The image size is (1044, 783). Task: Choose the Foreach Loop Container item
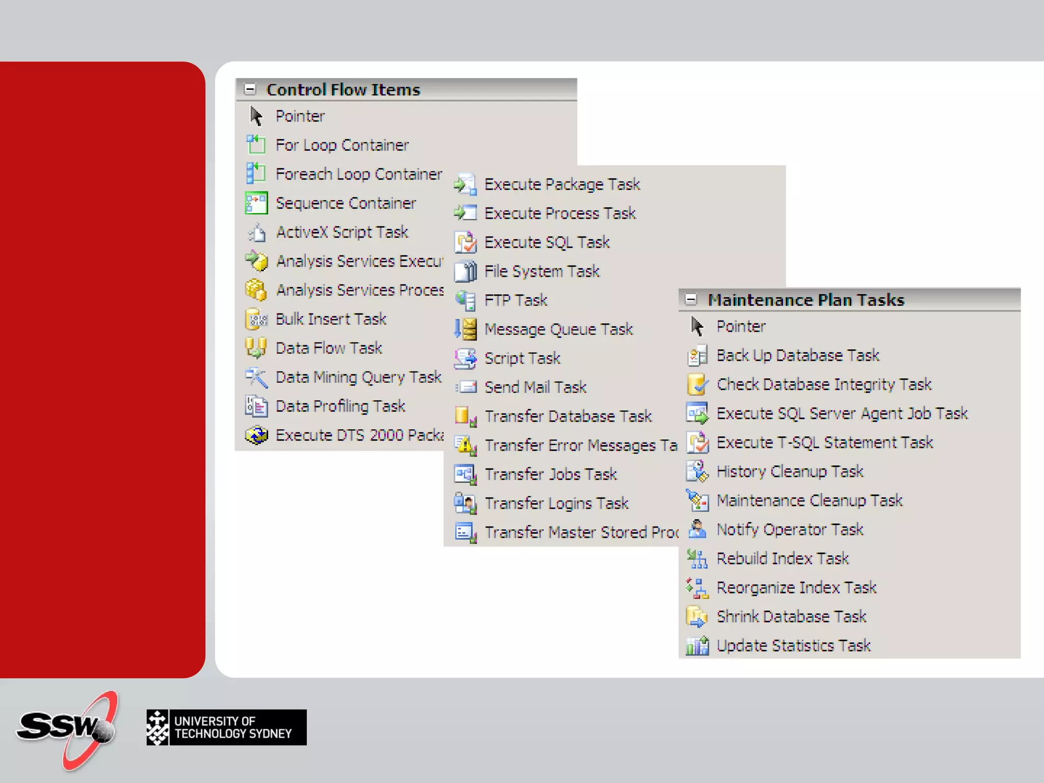click(x=358, y=174)
